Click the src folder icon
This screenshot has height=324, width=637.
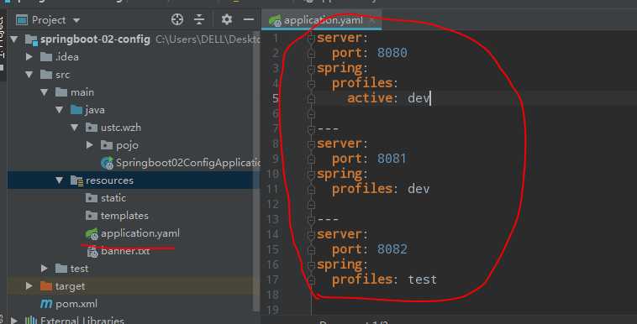point(46,75)
